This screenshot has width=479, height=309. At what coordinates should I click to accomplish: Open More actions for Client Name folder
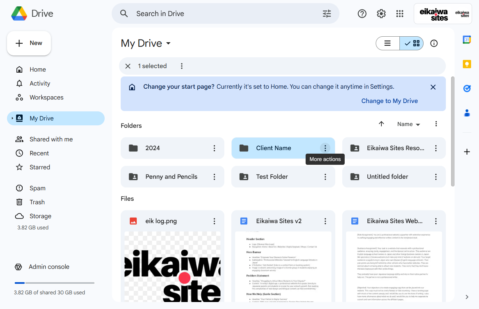325,148
